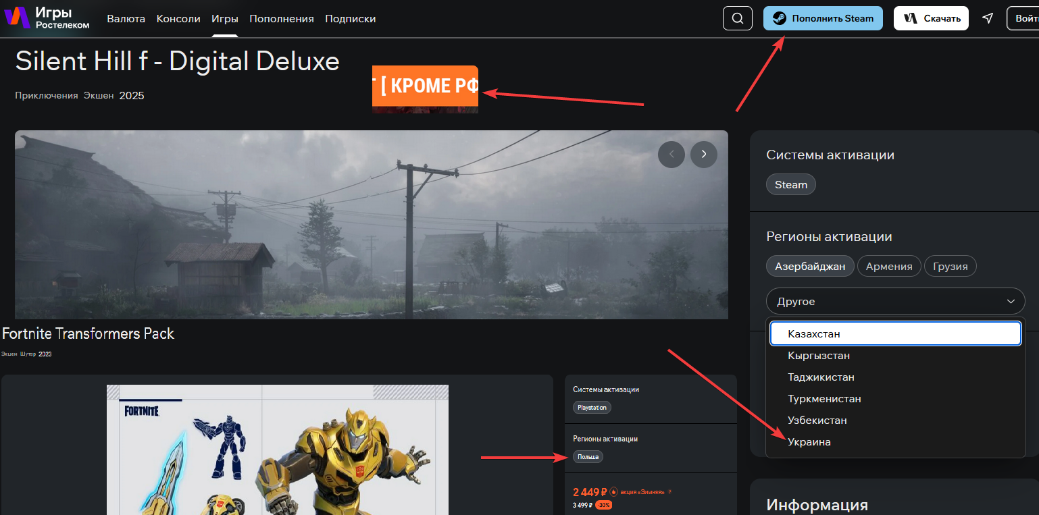Click the Польша region tag
Image resolution: width=1039 pixels, height=515 pixels.
[588, 456]
